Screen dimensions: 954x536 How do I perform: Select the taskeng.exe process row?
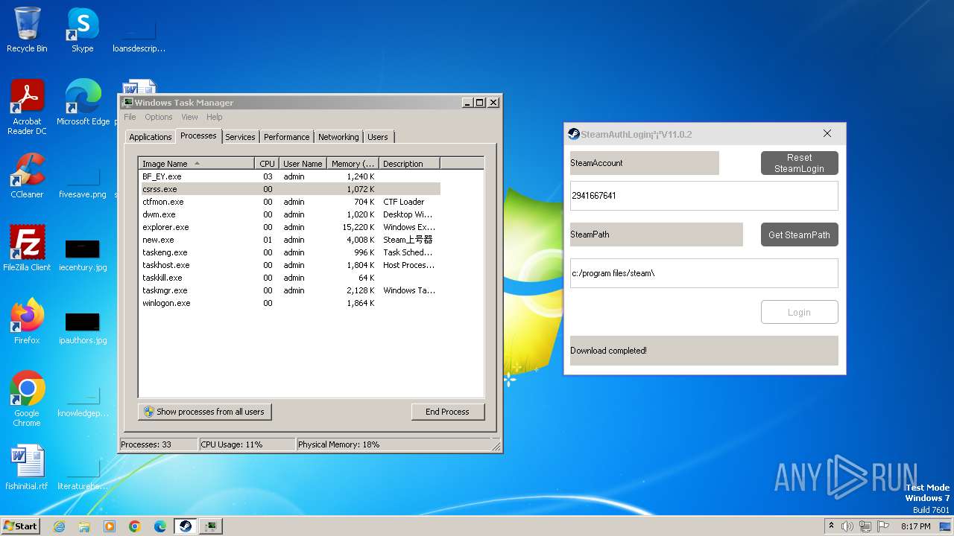[290, 252]
